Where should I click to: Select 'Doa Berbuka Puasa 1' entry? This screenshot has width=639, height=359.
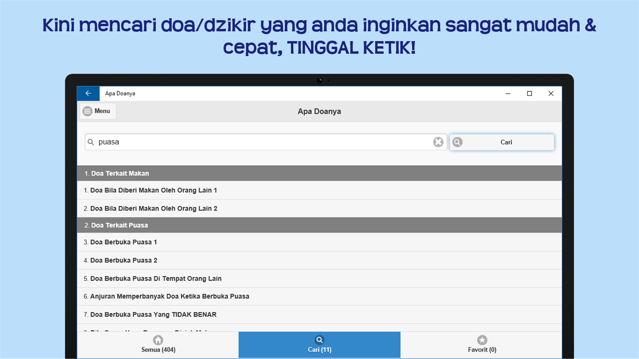[319, 242]
